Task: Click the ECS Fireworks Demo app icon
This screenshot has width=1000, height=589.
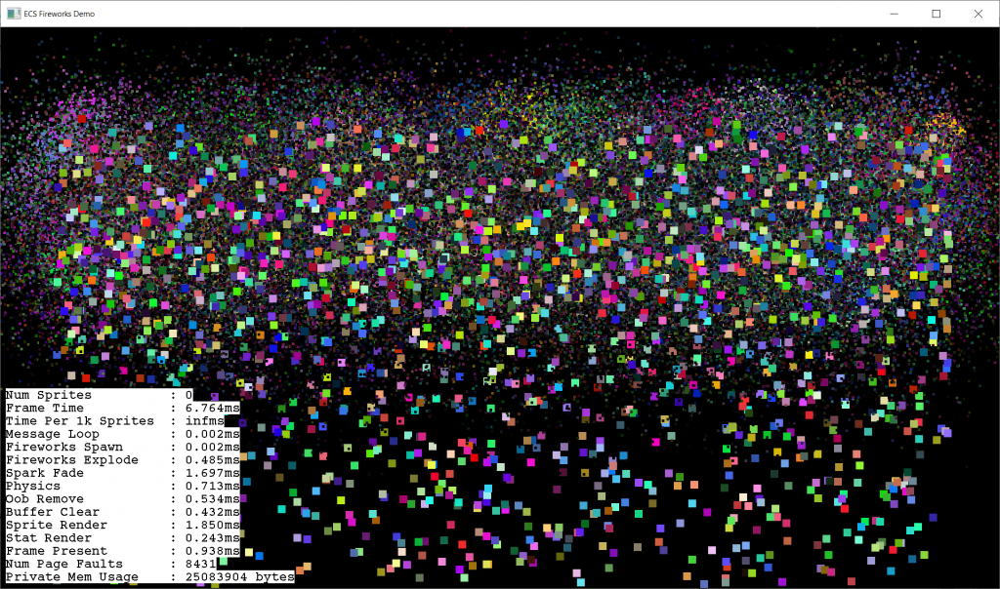Action: coord(14,14)
